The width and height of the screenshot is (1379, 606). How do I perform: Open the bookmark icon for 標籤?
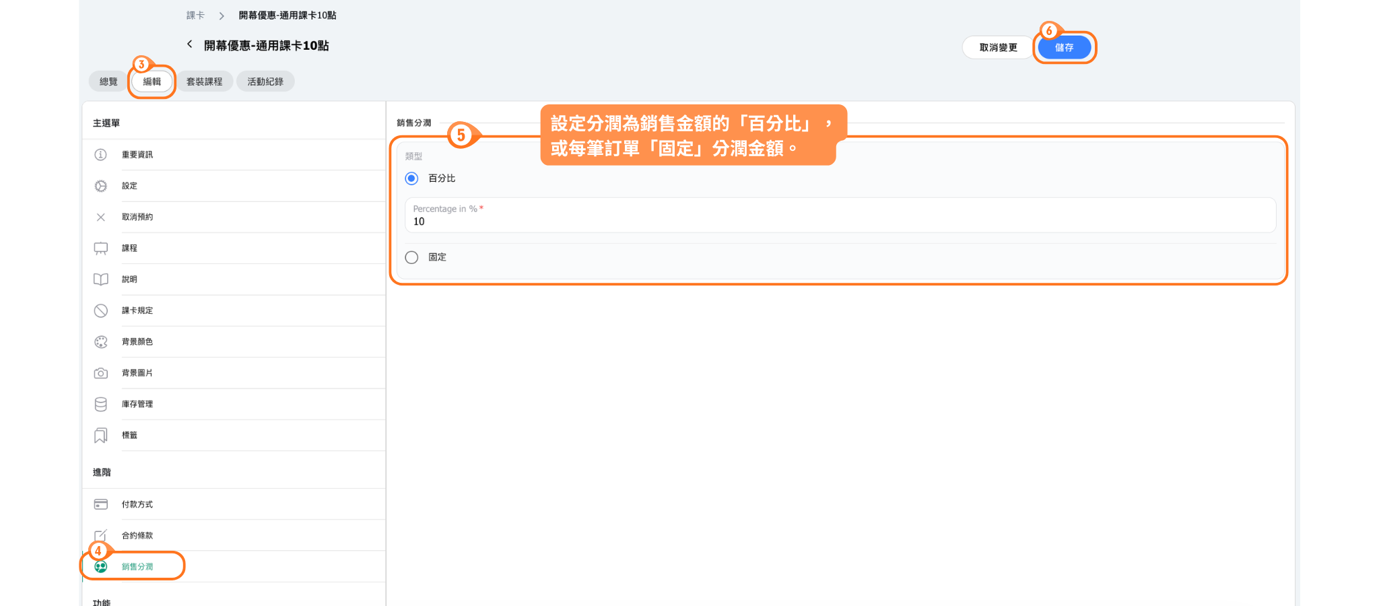click(x=100, y=436)
